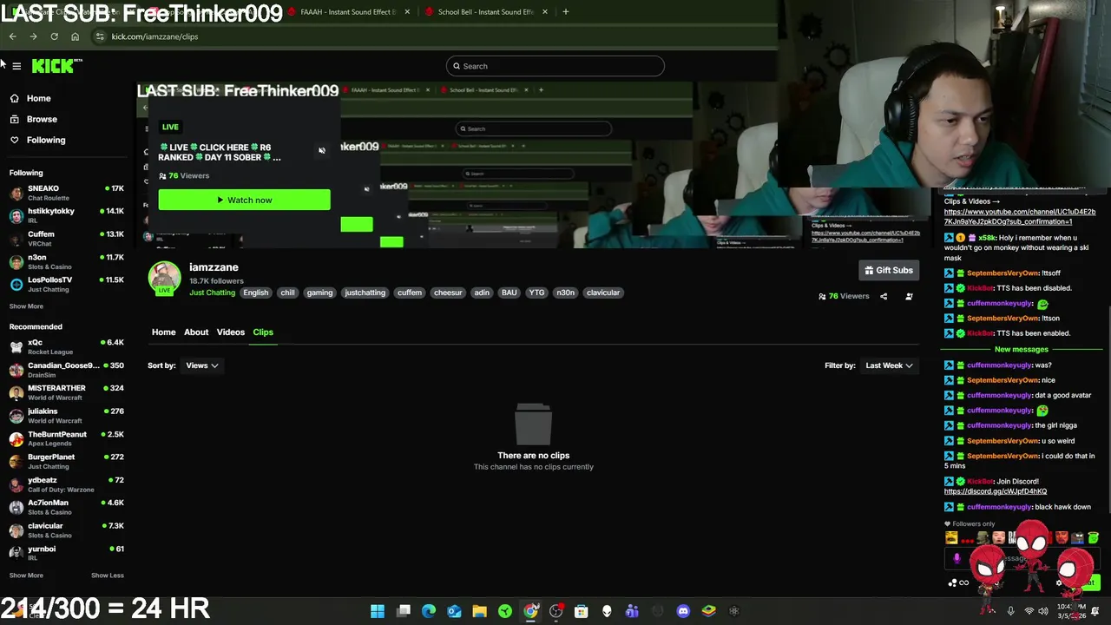The width and height of the screenshot is (1111, 625).
Task: Switch to the channel Videos tab
Action: click(x=231, y=332)
